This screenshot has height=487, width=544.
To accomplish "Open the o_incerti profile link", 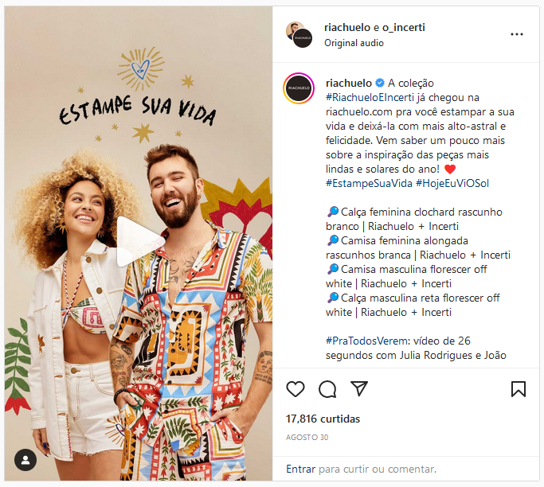I will (x=404, y=27).
